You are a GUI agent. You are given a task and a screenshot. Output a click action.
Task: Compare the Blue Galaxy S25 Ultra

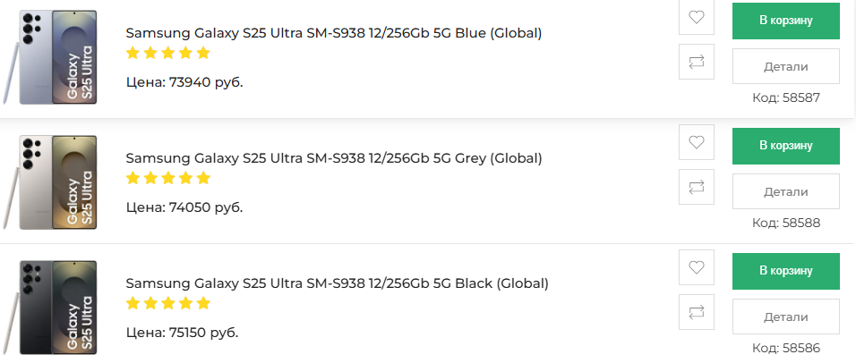click(697, 63)
